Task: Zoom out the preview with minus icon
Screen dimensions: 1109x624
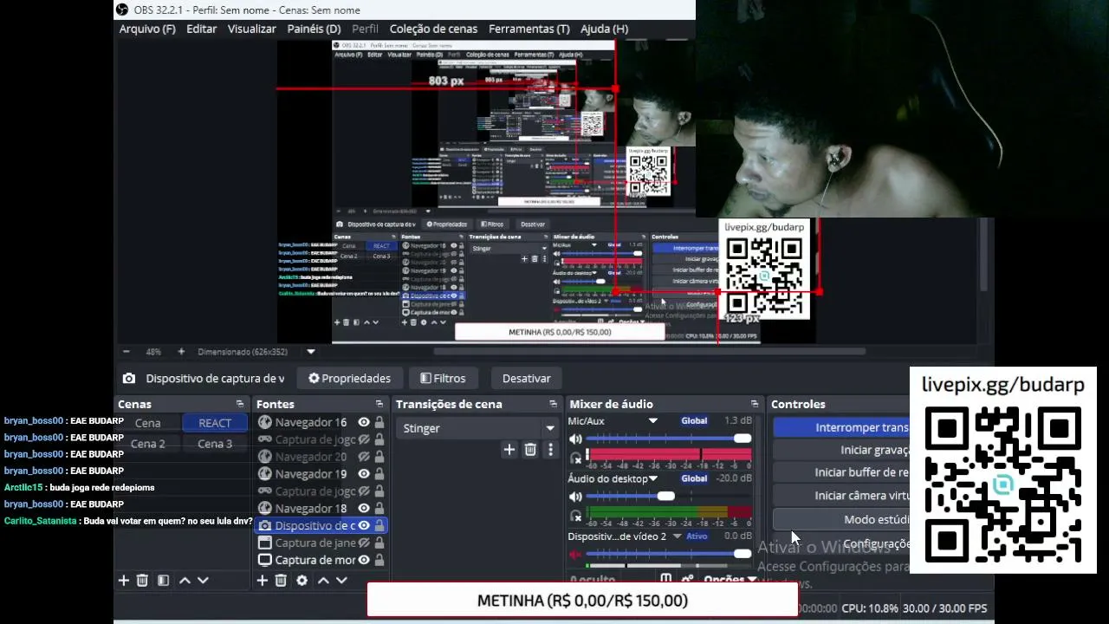Action: 126,352
